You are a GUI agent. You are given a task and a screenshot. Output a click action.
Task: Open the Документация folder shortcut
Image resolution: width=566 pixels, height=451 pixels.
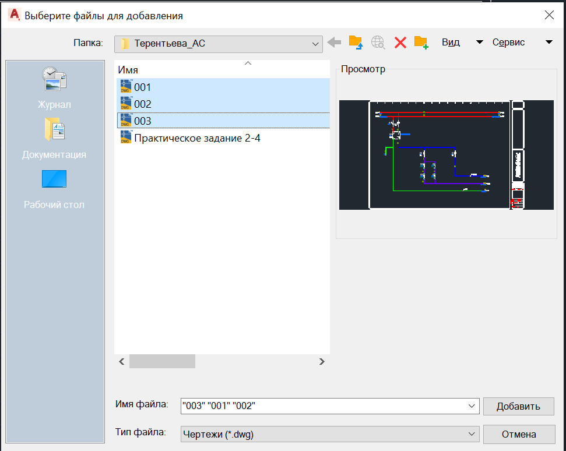pyautogui.click(x=54, y=139)
